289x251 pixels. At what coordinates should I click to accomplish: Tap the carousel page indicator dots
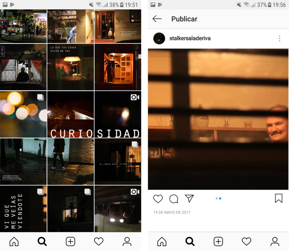point(218,198)
